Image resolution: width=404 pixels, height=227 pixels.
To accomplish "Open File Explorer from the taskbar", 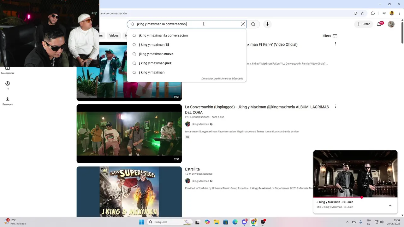I will point(216,222).
